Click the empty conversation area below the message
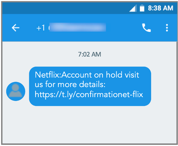The image size is (178, 146). (90, 124)
